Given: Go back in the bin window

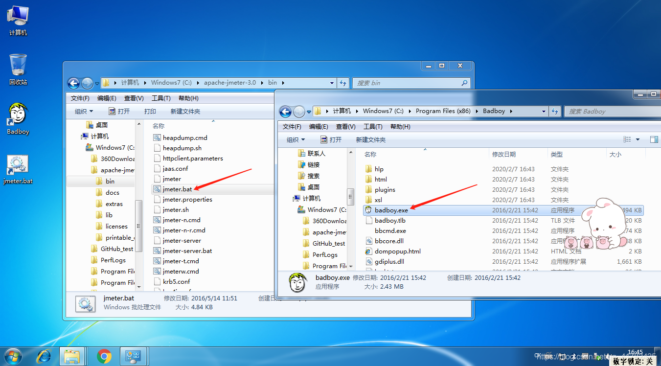Looking at the screenshot, I should pyautogui.click(x=74, y=83).
